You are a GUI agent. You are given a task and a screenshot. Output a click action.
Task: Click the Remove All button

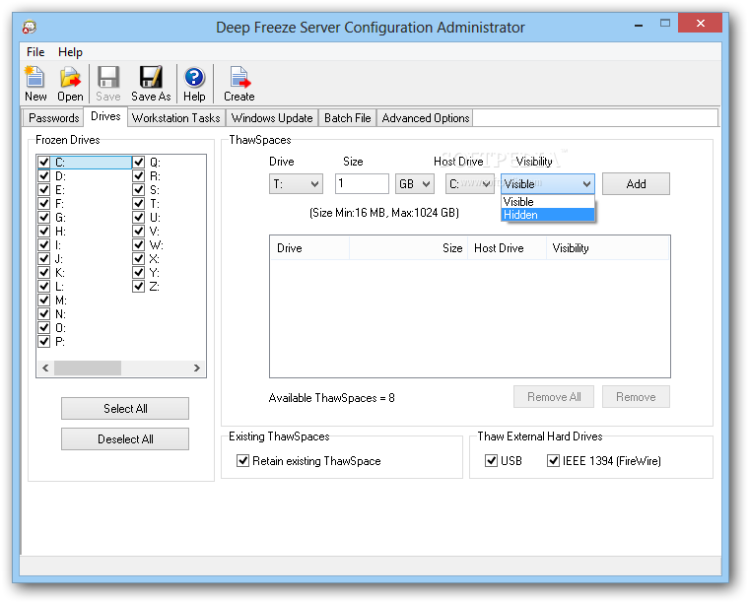[x=554, y=397]
